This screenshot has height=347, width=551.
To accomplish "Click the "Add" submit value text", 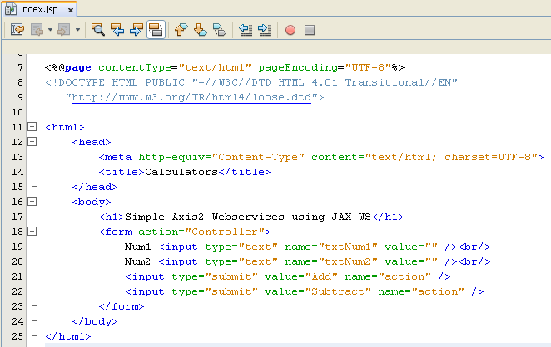I will tap(321, 276).
